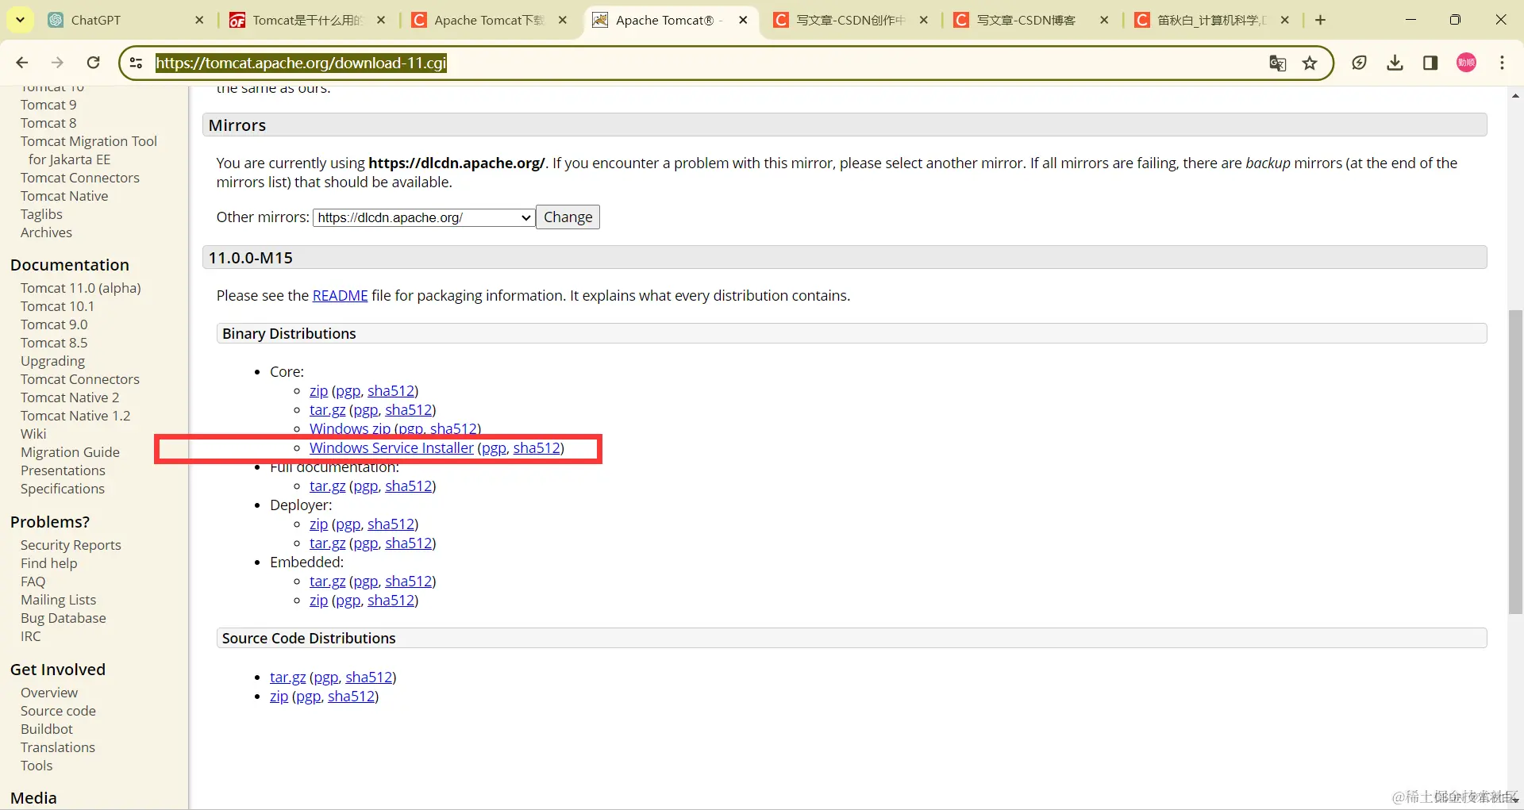
Task: Open the Buildbot link under Get Involved
Action: [47, 729]
